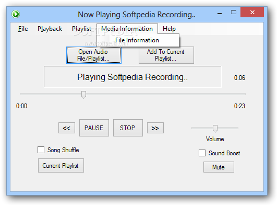Screen dimensions: 278x206
Task: Pause the current playback
Action: (94, 128)
